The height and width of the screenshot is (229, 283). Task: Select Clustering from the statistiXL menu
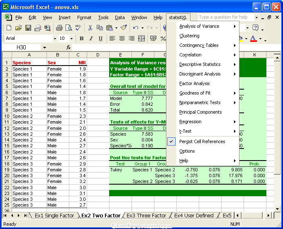coord(207,36)
